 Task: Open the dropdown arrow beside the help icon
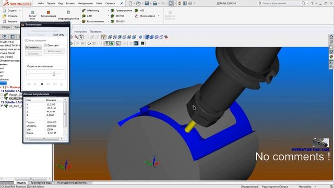(316, 4)
